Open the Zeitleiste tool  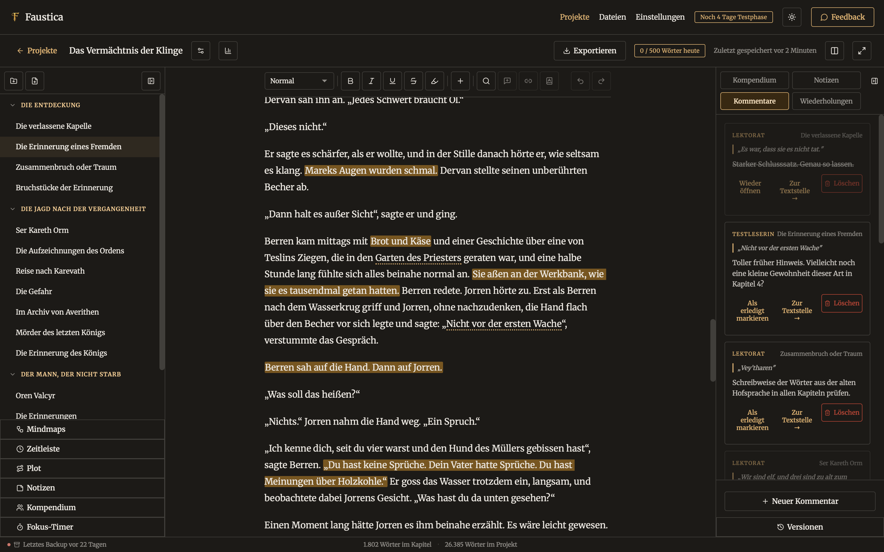(x=83, y=449)
